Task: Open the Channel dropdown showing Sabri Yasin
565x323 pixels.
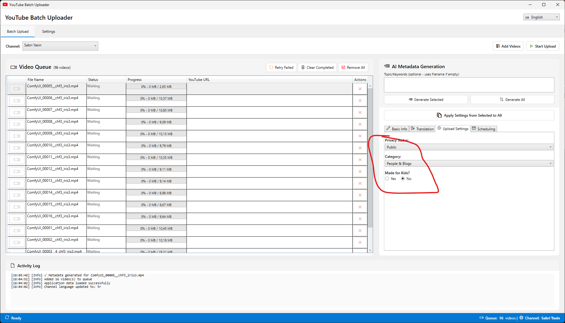Action: tap(60, 46)
